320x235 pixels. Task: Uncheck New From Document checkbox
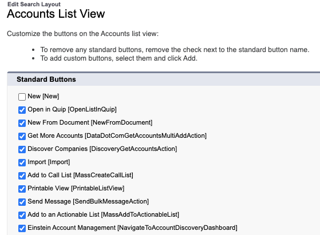[x=22, y=123]
